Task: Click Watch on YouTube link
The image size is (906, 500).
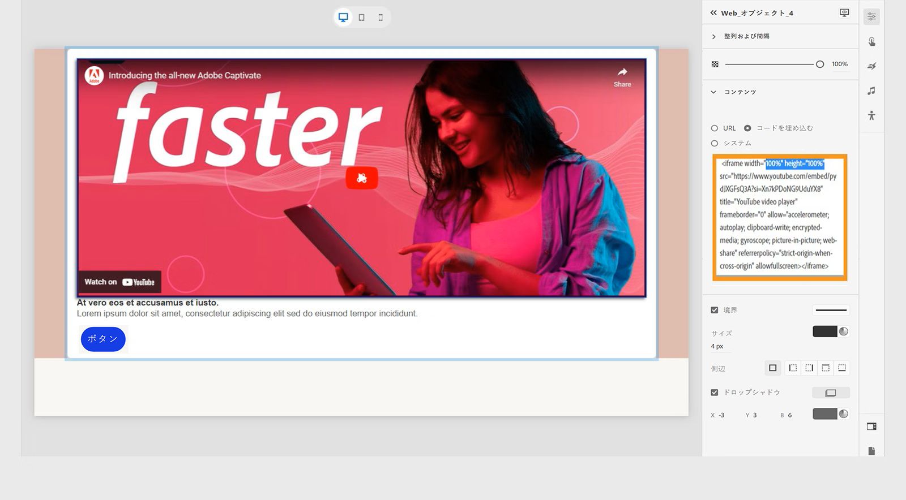Action: pyautogui.click(x=119, y=282)
